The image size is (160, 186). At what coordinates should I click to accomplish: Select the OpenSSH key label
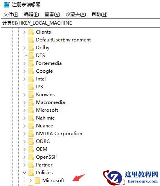tap(47, 157)
